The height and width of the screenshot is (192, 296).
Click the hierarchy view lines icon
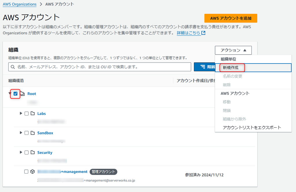pos(203,67)
